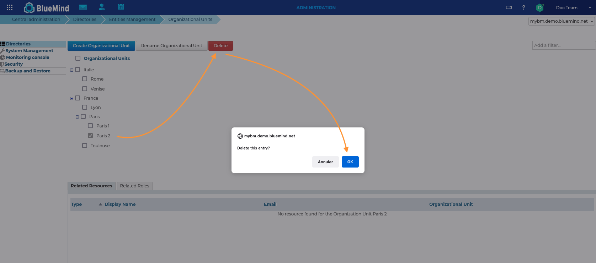Click the video conference camera icon
Image resolution: width=596 pixels, height=263 pixels.
point(509,7)
